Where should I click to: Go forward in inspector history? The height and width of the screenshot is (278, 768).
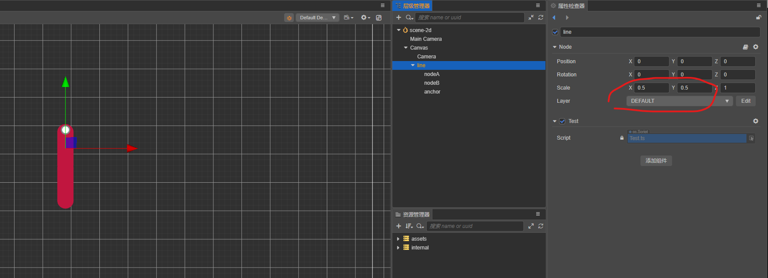pos(567,18)
